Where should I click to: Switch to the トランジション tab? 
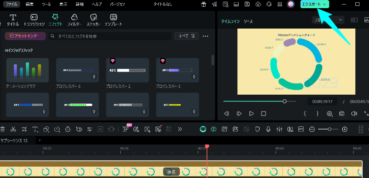34,20
